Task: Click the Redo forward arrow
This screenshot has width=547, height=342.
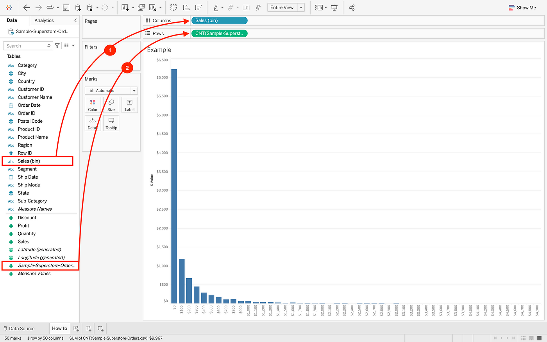Action: click(39, 7)
